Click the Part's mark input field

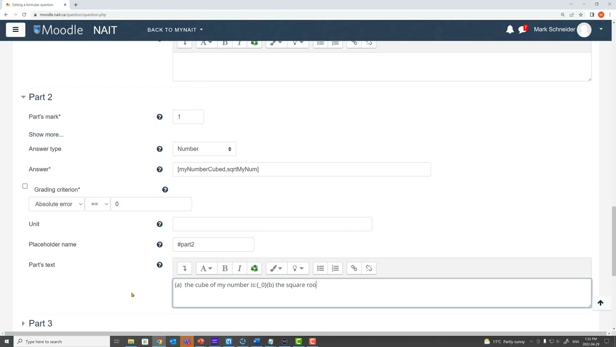point(188,117)
